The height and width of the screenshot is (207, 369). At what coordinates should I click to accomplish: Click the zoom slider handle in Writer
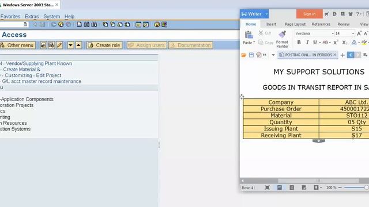coord(367,187)
